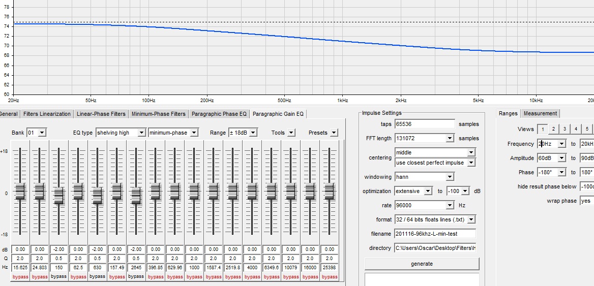This screenshot has height=286, width=594.
Task: Click the 630 Hz band gain slider
Action: coord(97,194)
